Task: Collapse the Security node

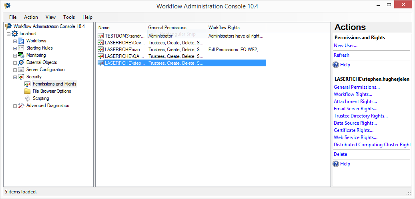Action: (x=15, y=77)
